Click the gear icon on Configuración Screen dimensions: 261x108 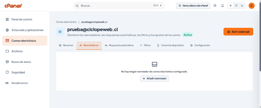click(x=191, y=45)
